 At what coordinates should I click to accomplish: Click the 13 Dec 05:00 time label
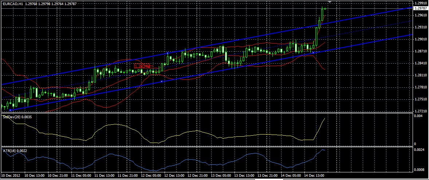click(221, 175)
